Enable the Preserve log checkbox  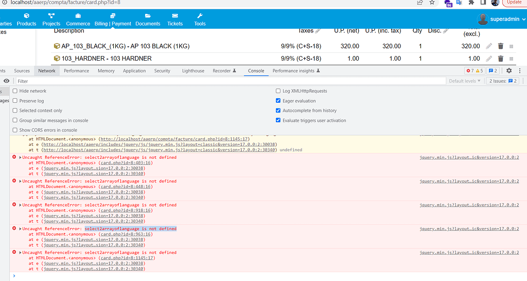tap(15, 101)
